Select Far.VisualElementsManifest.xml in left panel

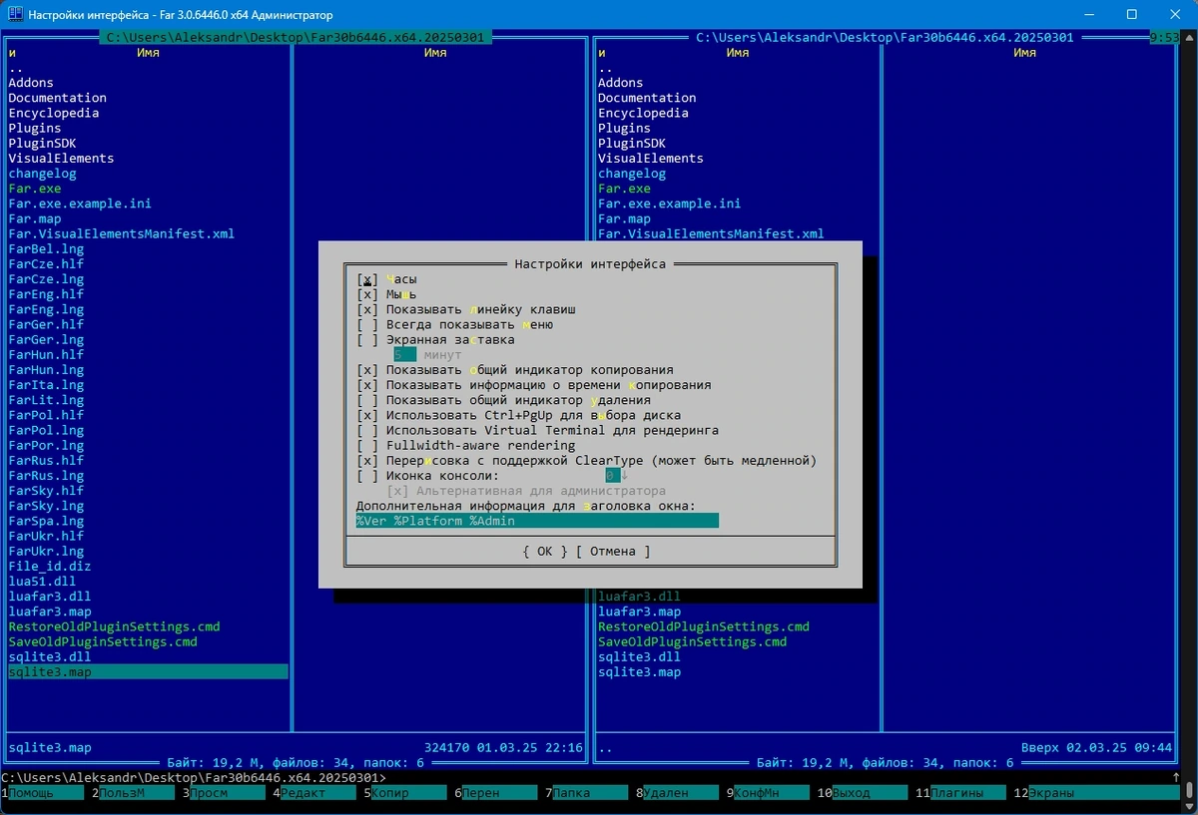pyautogui.click(x=122, y=233)
